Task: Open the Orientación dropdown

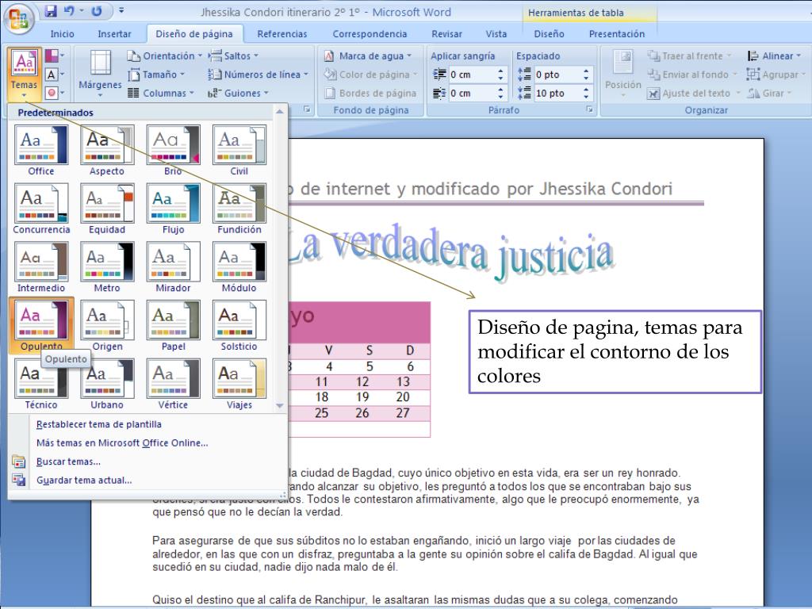Action: point(165,56)
